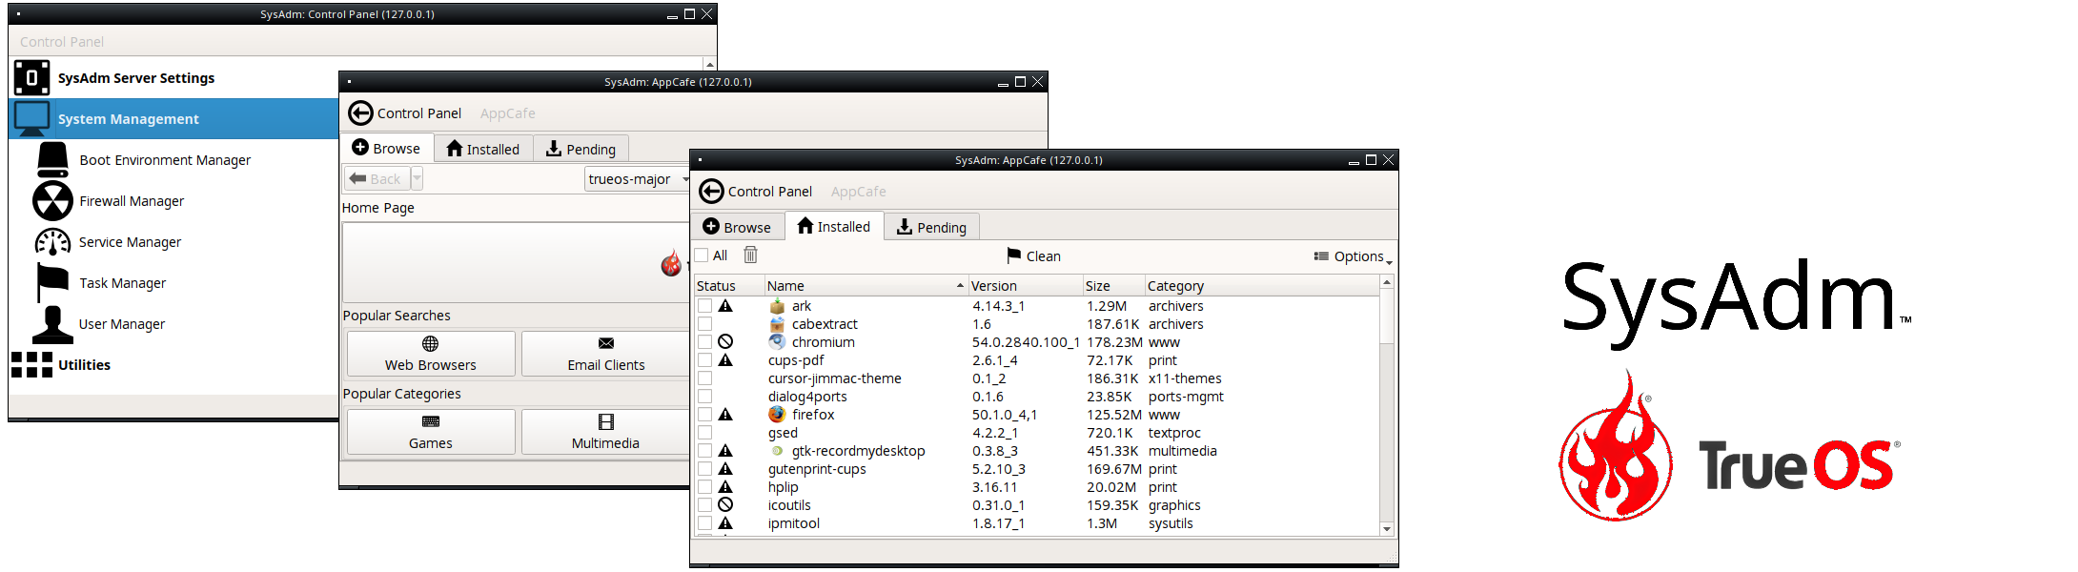The image size is (2078, 572).
Task: Check the All checkbox
Action: 702,255
